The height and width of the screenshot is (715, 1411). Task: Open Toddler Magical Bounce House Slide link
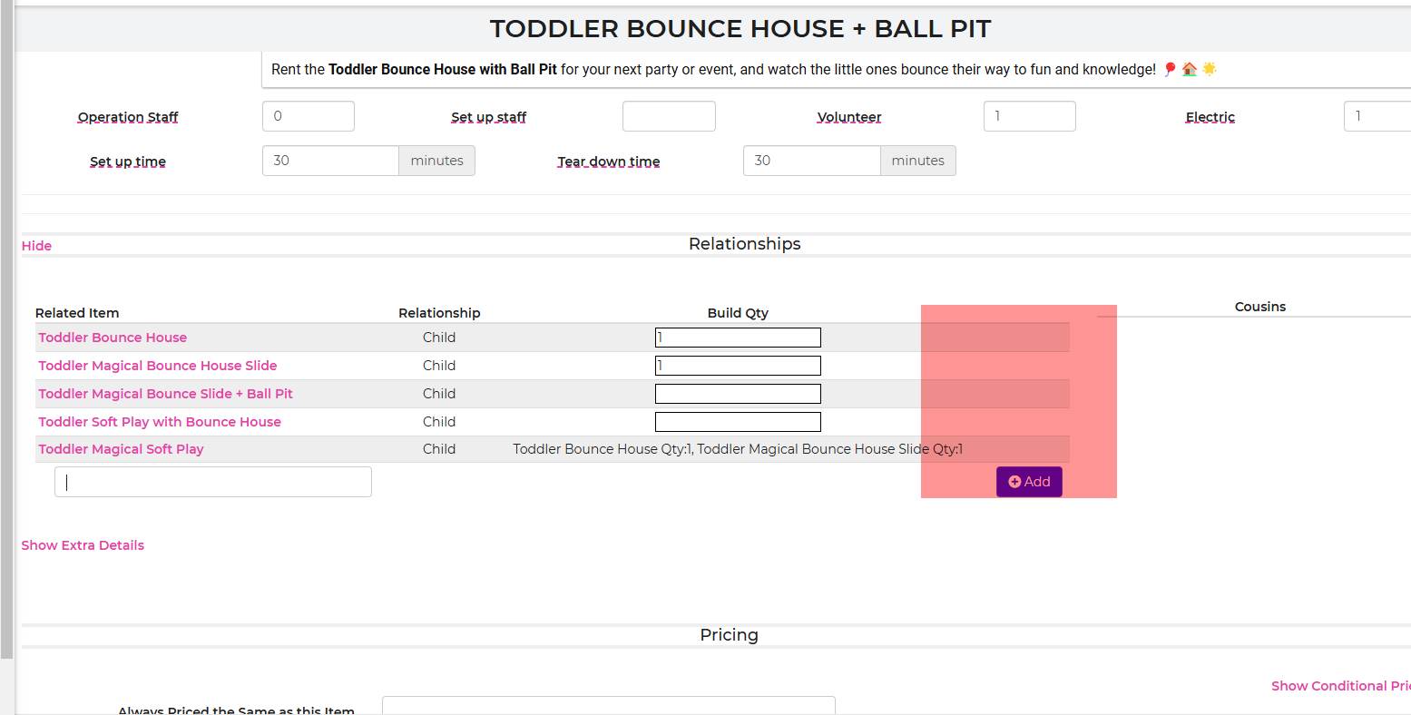[157, 366]
